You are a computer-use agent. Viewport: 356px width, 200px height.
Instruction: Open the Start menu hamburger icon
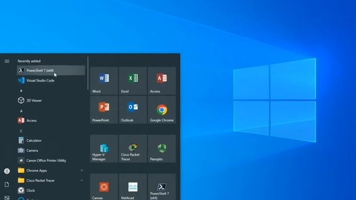click(x=7, y=61)
